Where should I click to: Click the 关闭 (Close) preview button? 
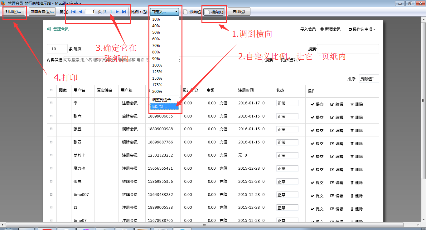point(239,12)
